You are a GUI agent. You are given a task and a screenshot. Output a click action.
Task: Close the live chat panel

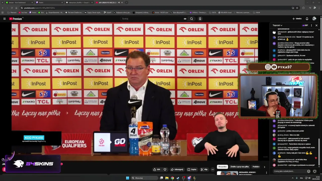[x=316, y=25]
